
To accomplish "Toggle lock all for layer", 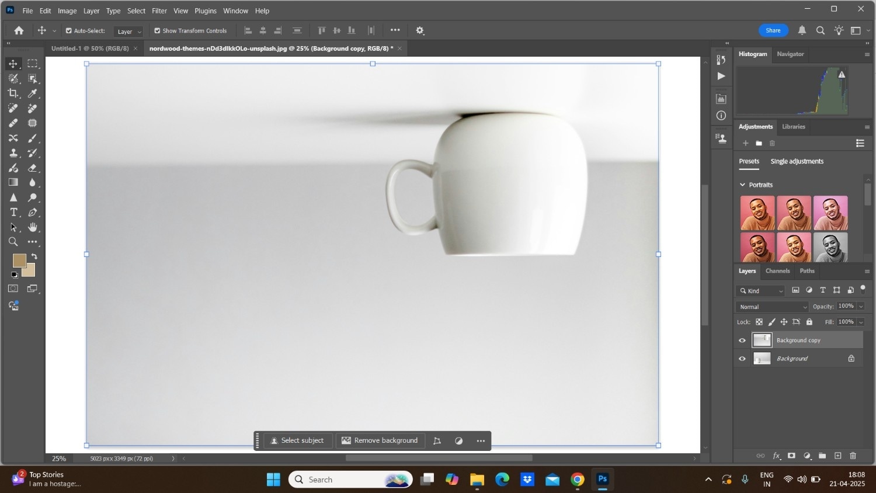I will [809, 322].
